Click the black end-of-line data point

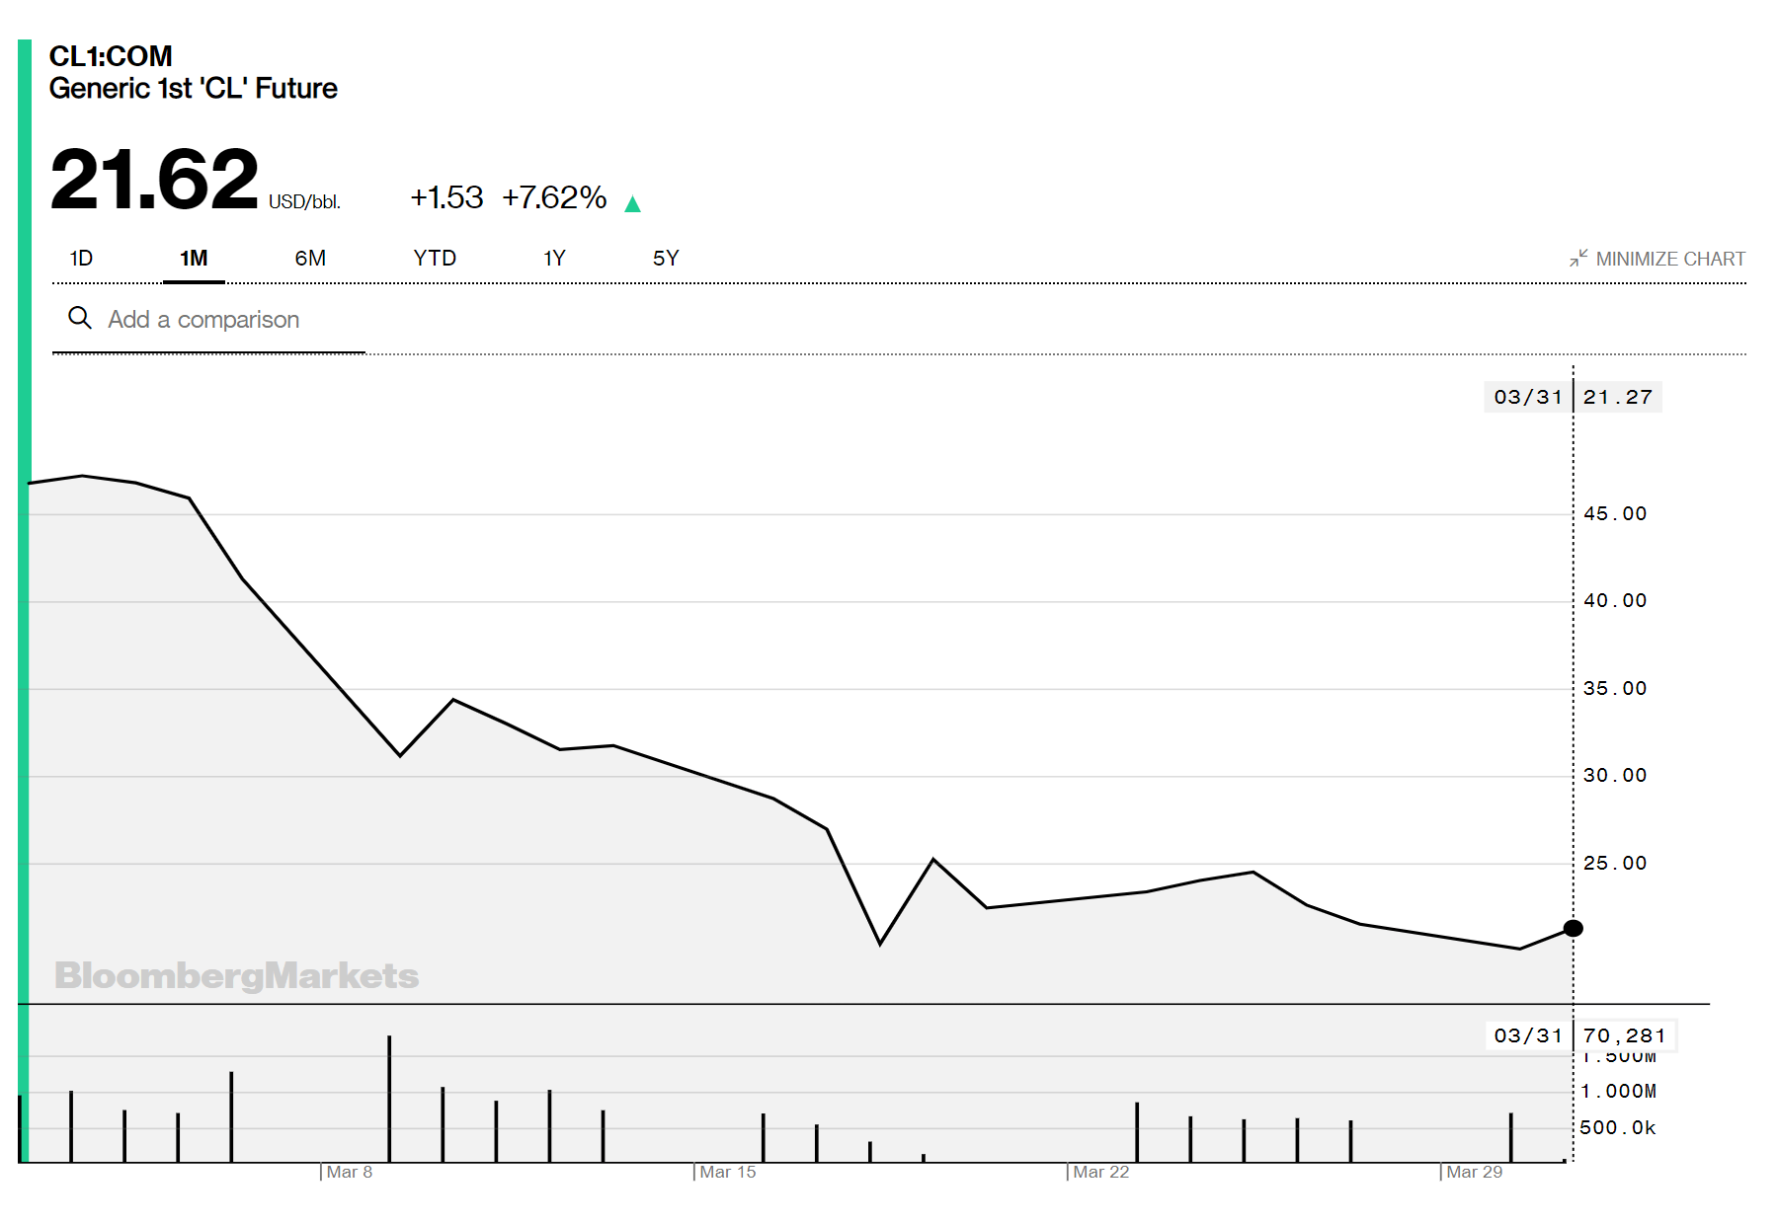click(x=1574, y=928)
